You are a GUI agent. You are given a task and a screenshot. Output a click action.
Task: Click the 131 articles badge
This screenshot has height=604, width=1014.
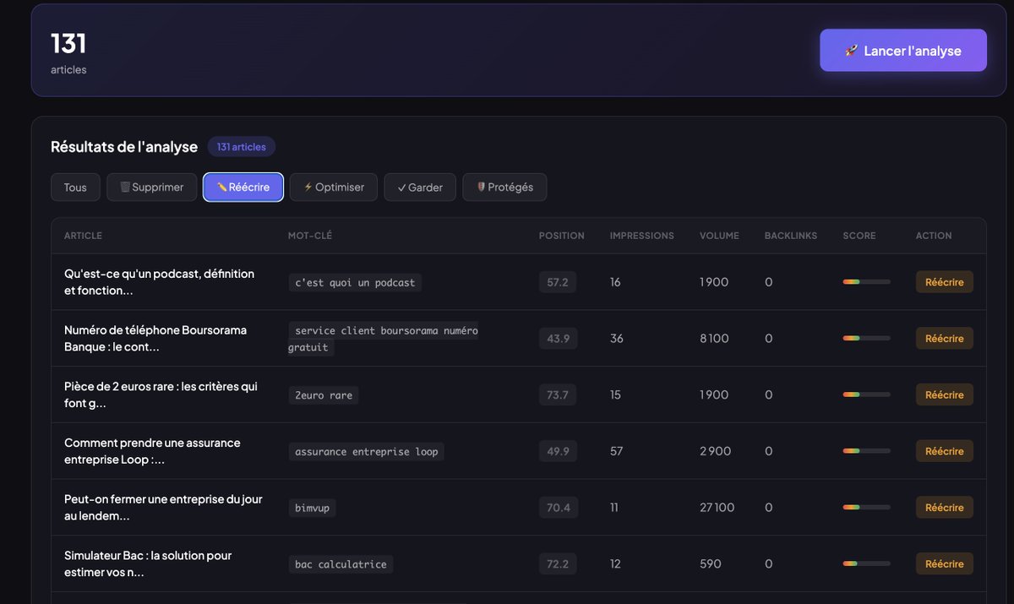click(x=242, y=147)
